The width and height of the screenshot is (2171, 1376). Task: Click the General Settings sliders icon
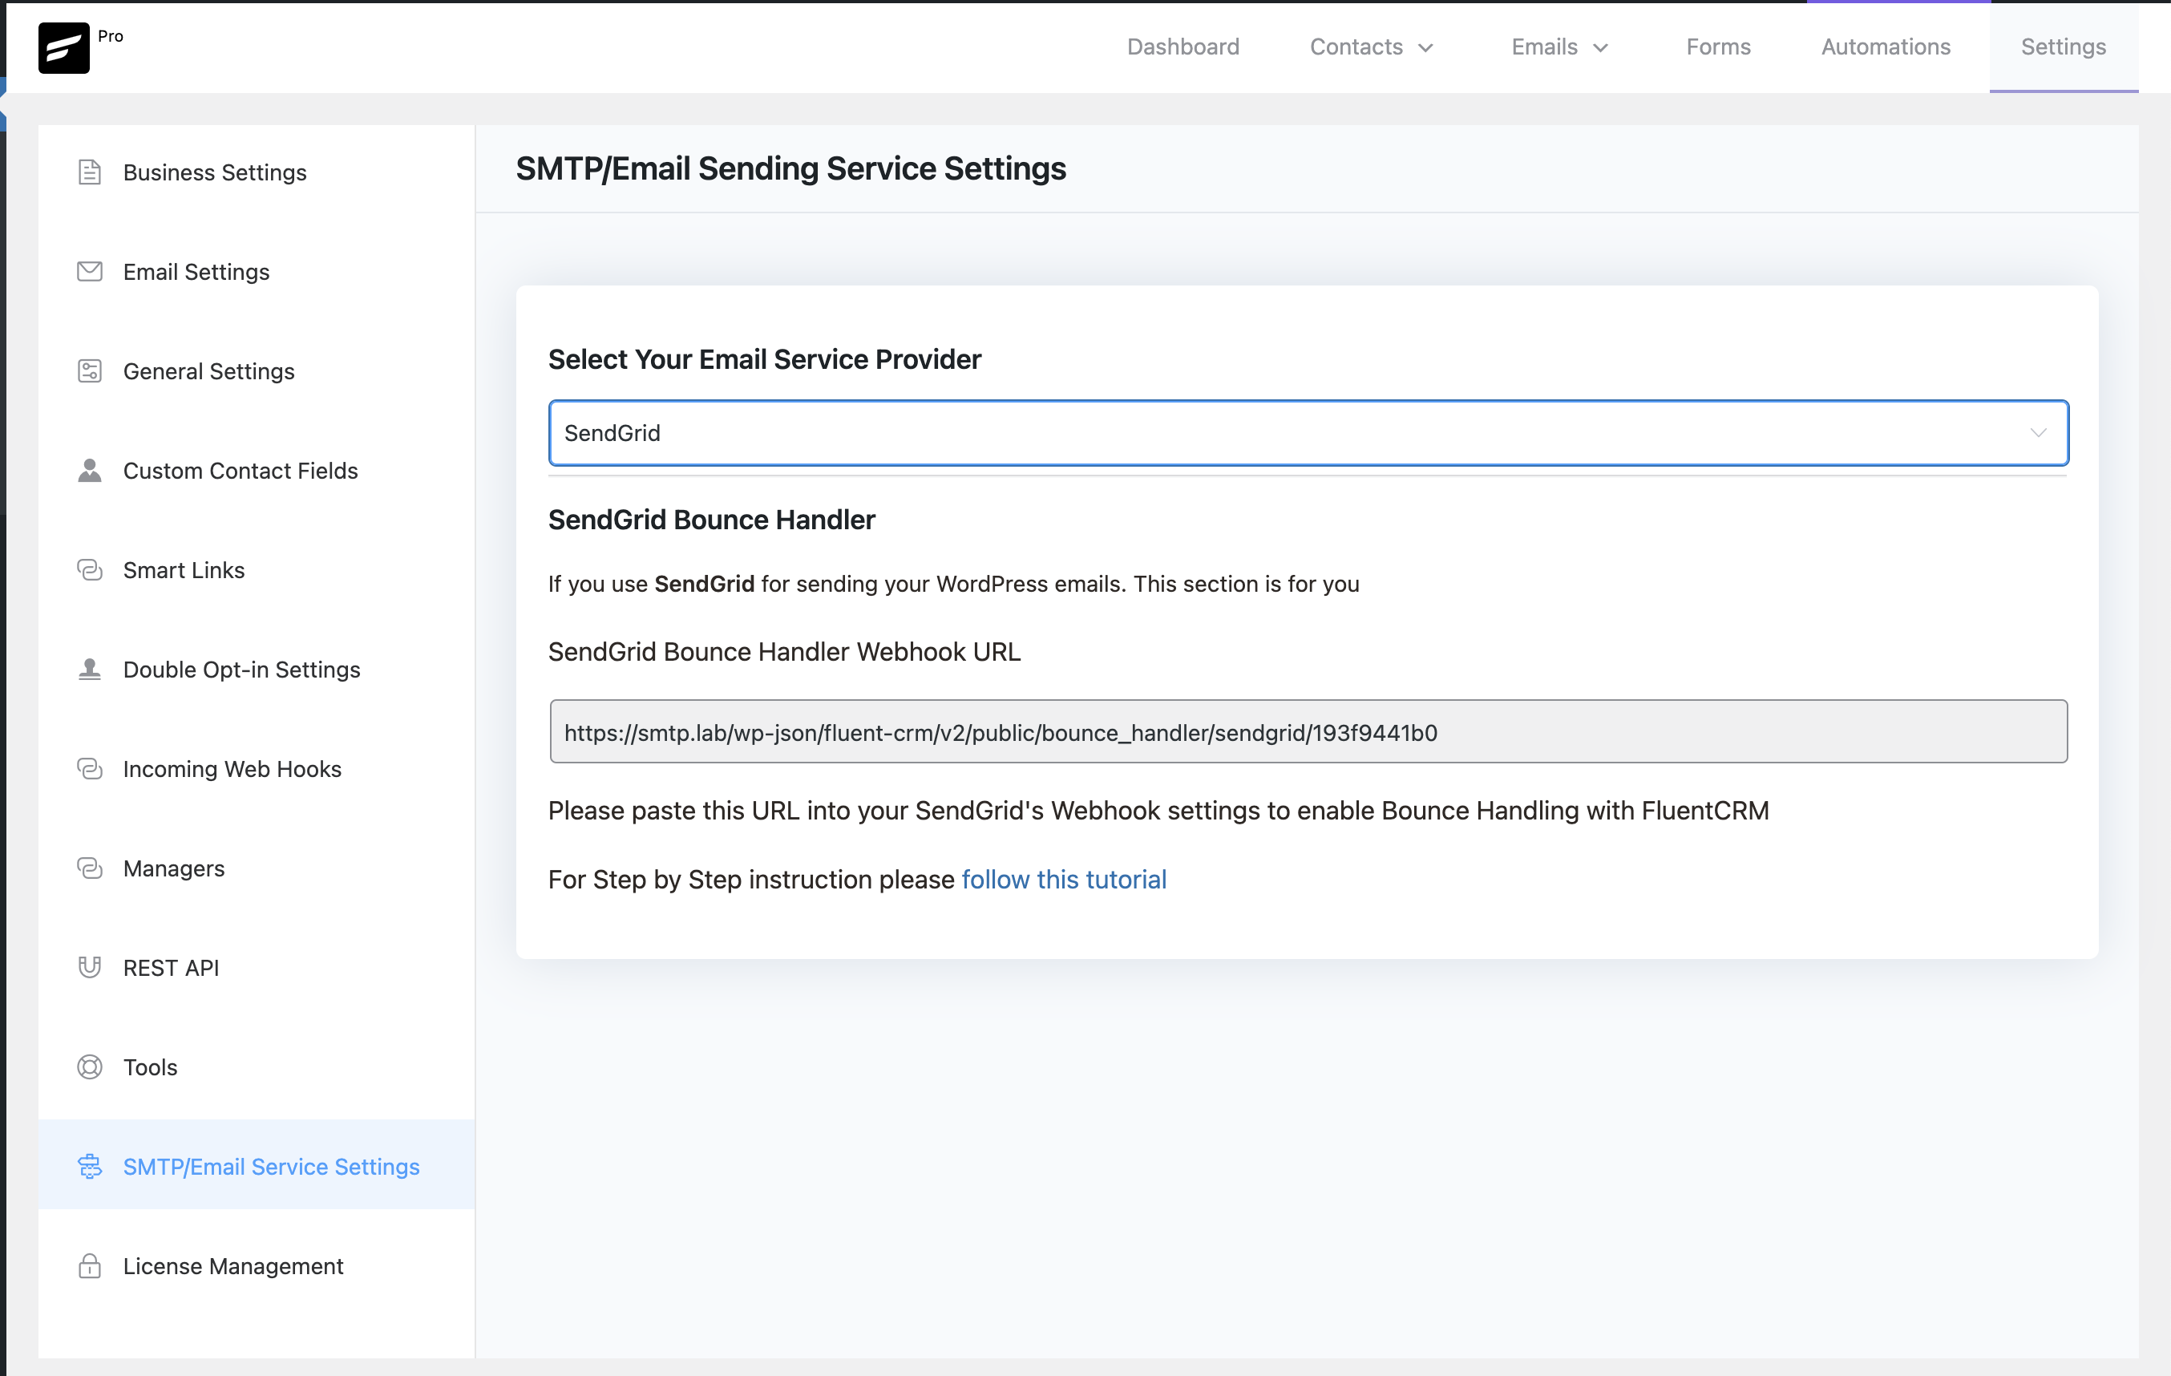coord(89,370)
